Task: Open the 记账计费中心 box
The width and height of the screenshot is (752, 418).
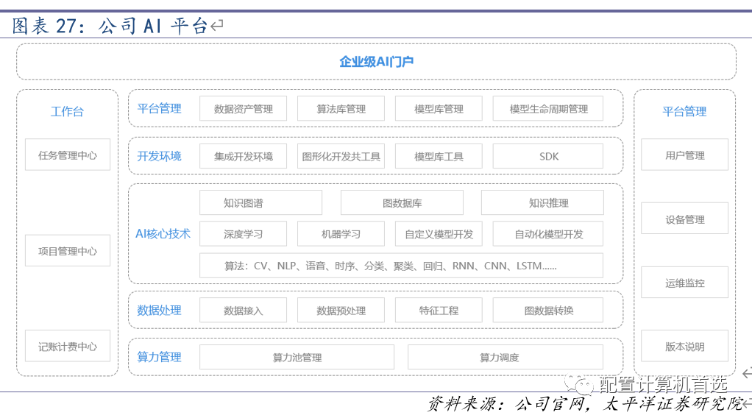Action: point(68,346)
